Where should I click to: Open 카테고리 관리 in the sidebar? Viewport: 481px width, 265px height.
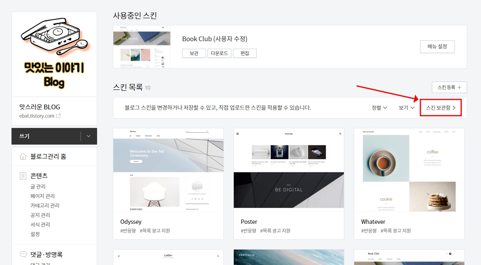[45, 206]
